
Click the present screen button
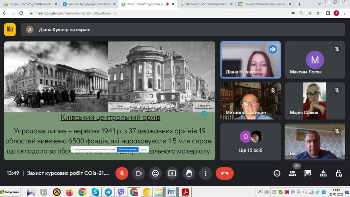tap(172, 173)
